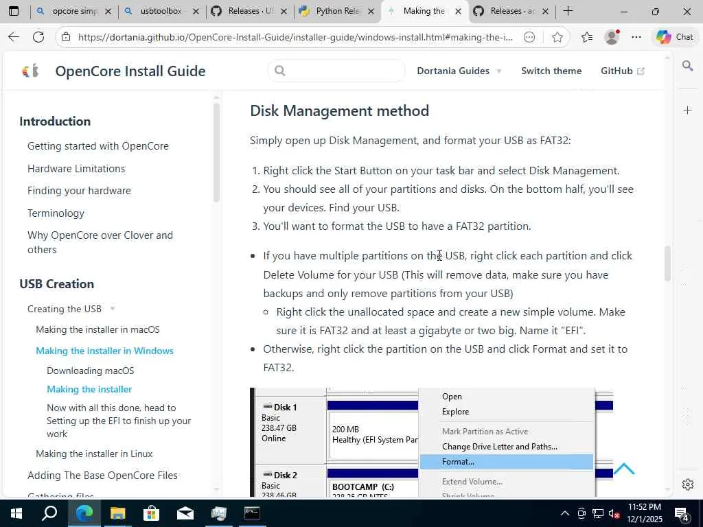Open Why OpenCore over Clover page
This screenshot has width=703, height=527.
[x=100, y=242]
